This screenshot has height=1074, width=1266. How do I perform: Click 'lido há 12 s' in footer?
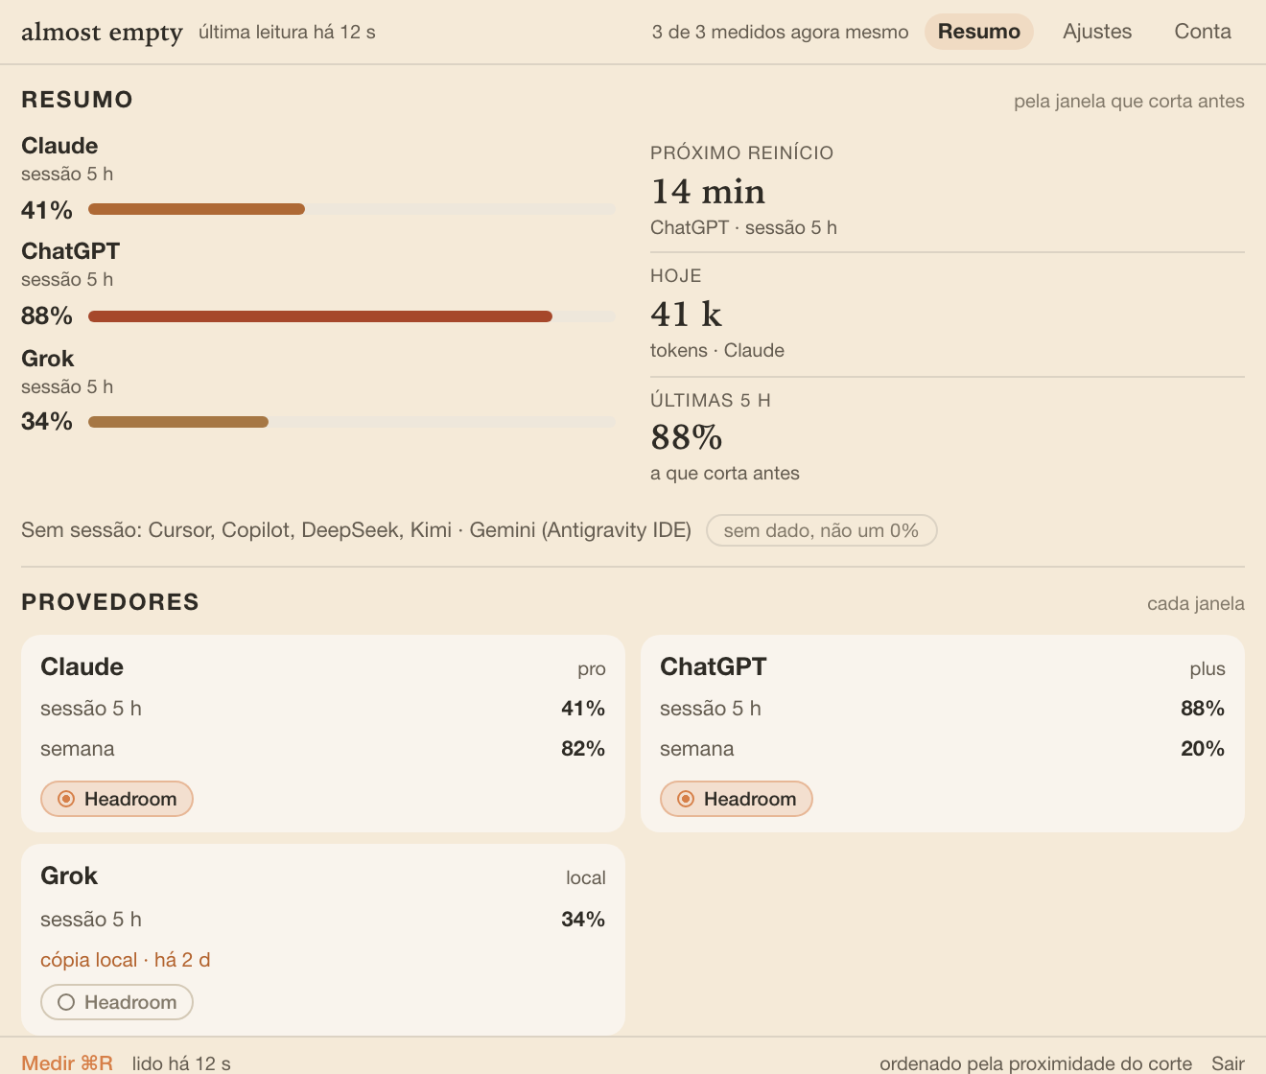pyautogui.click(x=181, y=1062)
